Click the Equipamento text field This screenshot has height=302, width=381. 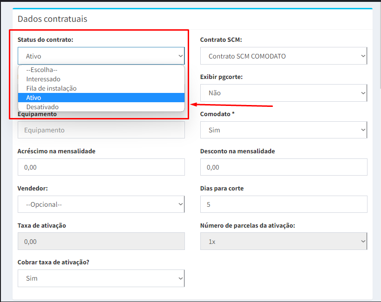(101, 130)
